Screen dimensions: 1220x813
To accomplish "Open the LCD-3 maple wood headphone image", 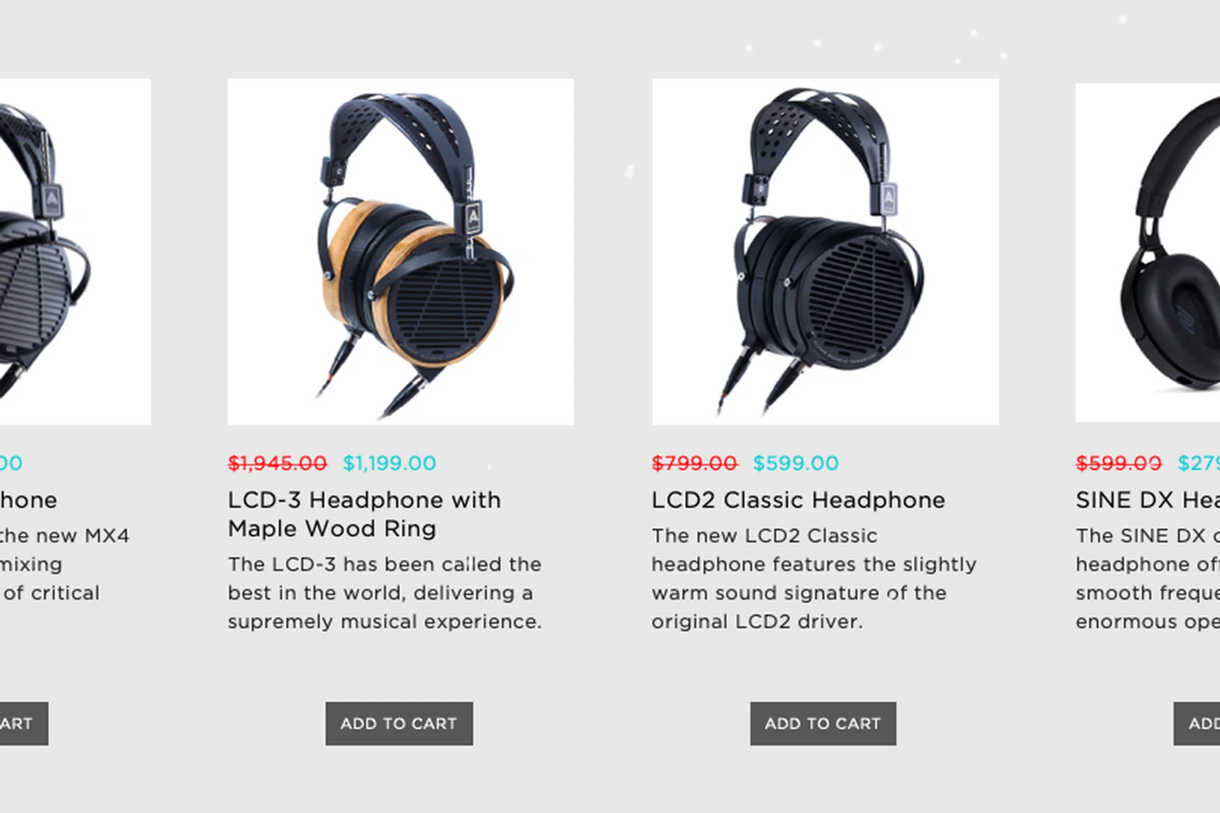I will 400,252.
